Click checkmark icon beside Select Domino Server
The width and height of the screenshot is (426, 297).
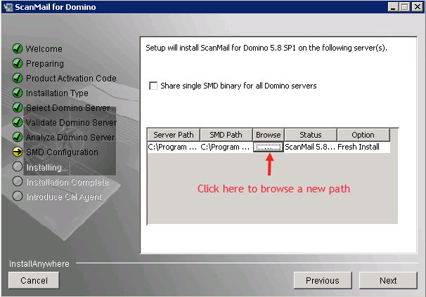[18, 108]
